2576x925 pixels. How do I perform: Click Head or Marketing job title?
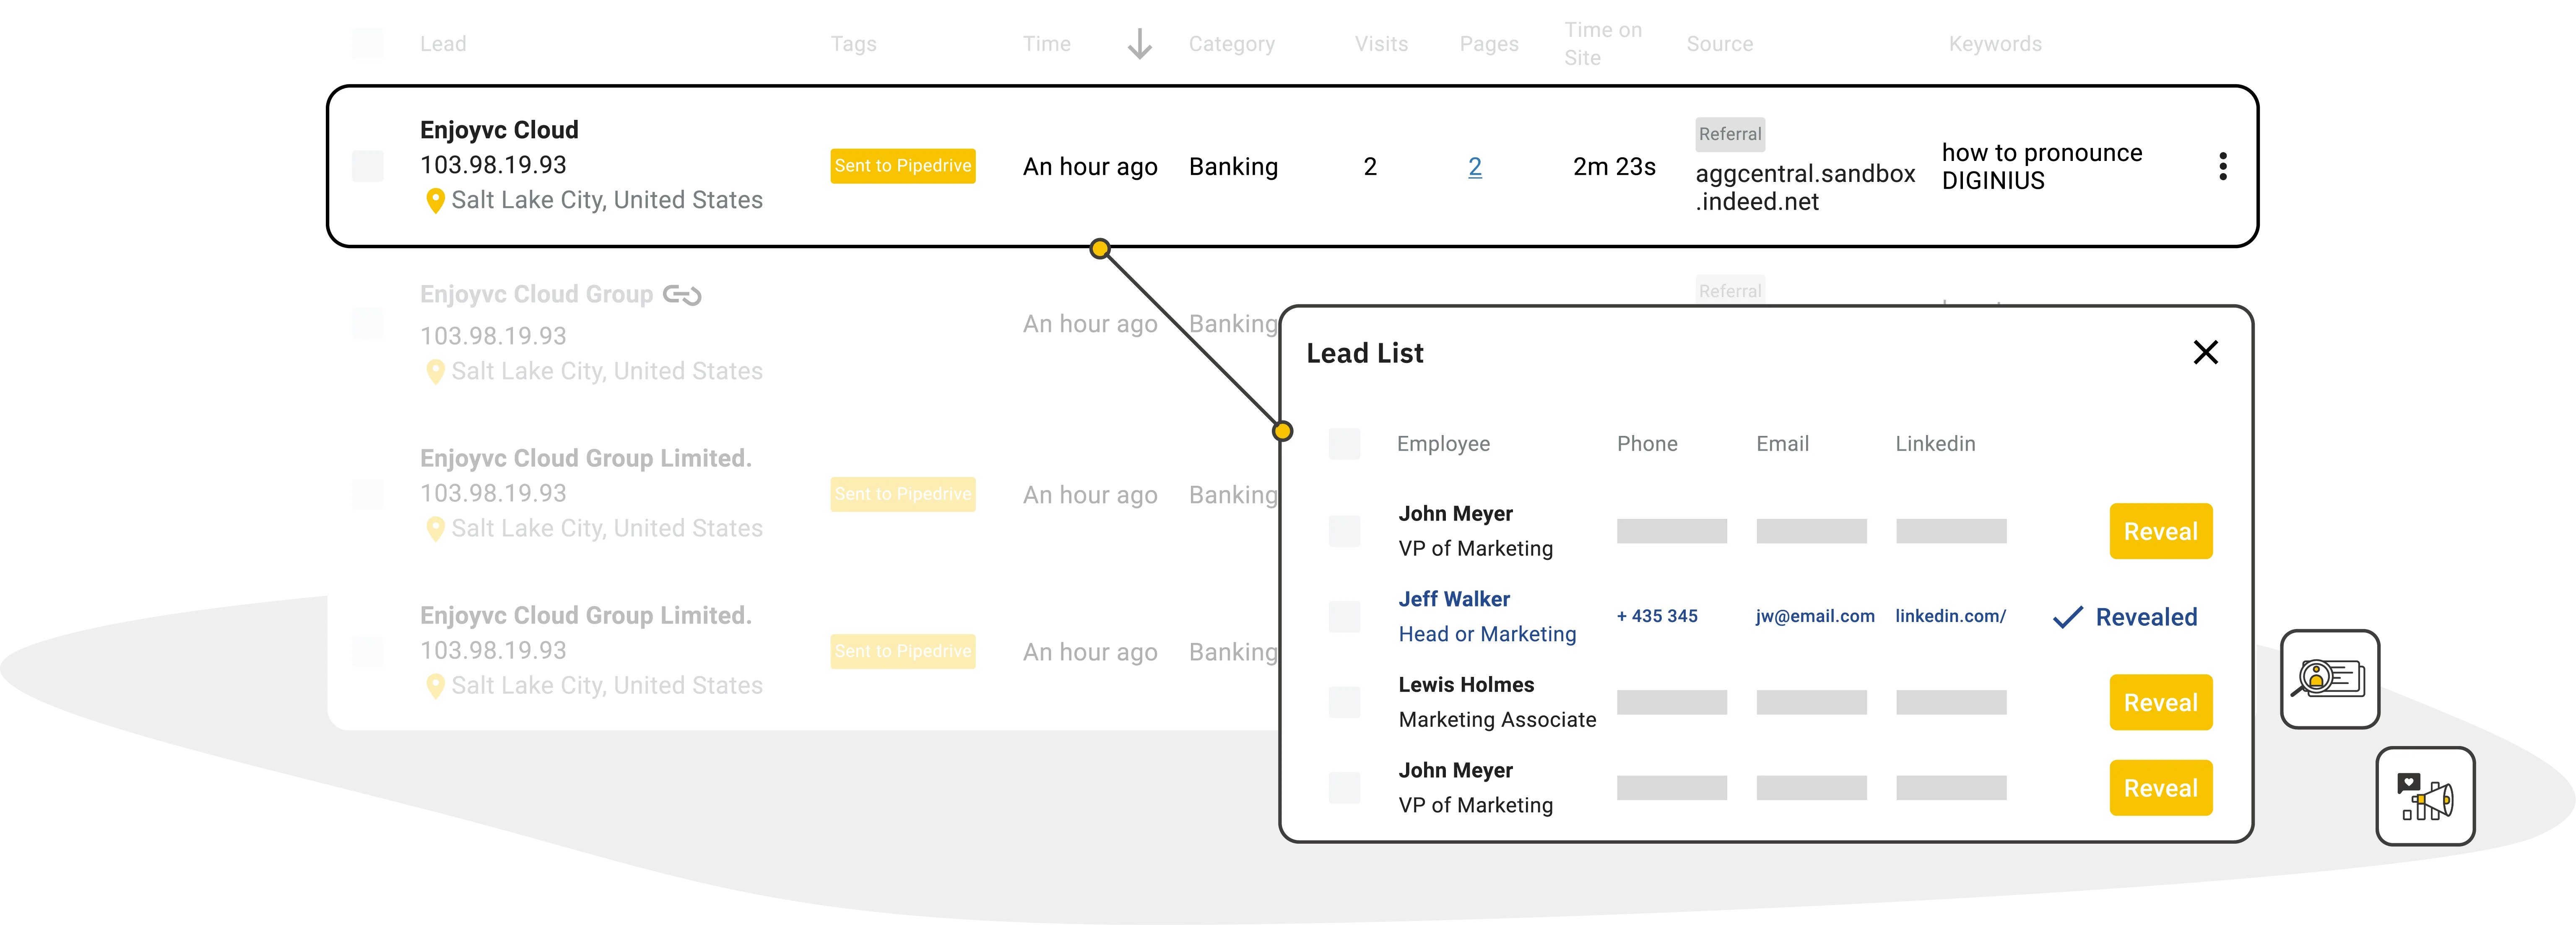tap(1487, 635)
